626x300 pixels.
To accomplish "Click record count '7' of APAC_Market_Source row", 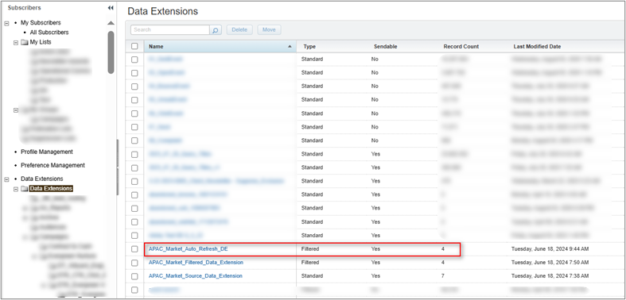I will pyautogui.click(x=443, y=275).
